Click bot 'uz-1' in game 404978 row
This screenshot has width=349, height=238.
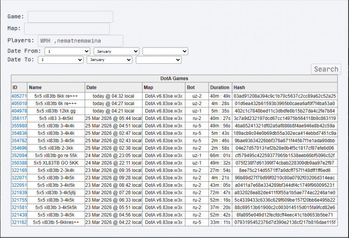point(197,111)
